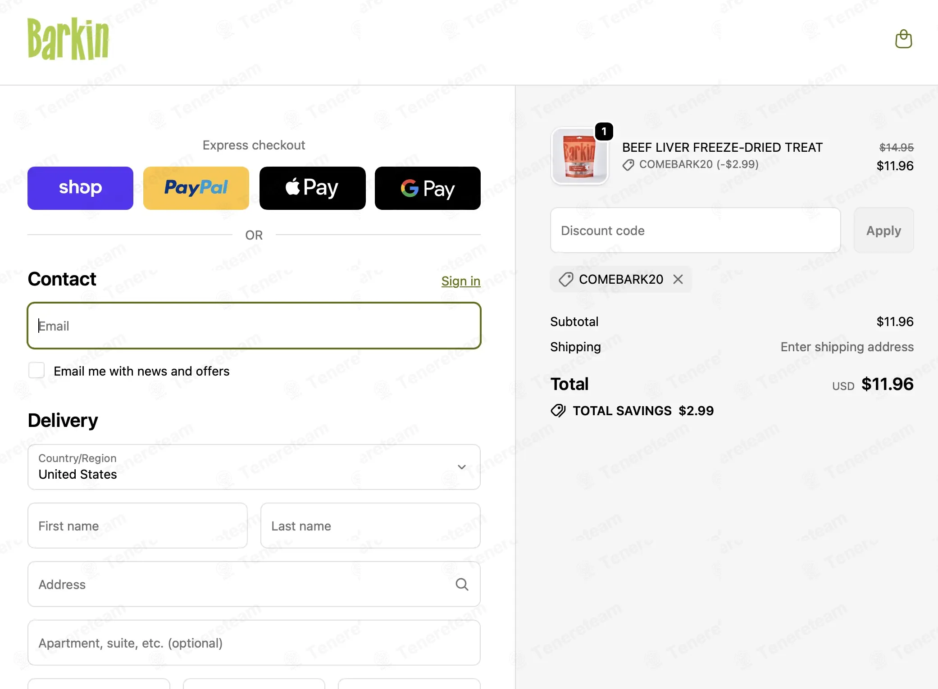Pay with Shop Pay

pyautogui.click(x=80, y=188)
